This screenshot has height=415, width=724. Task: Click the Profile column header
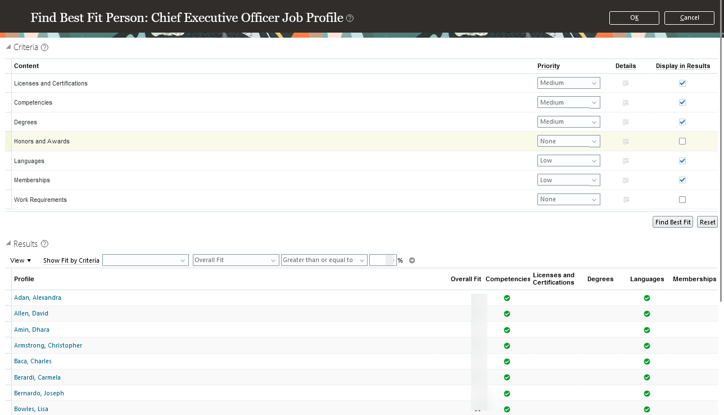pos(24,279)
